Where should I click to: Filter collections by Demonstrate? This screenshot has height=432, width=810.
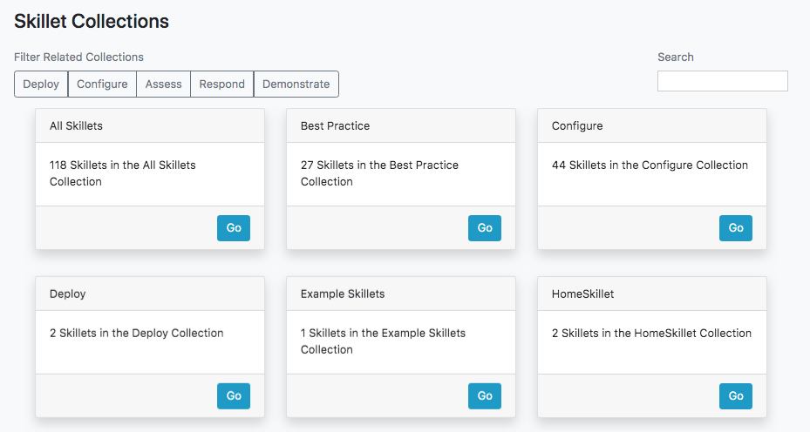296,84
